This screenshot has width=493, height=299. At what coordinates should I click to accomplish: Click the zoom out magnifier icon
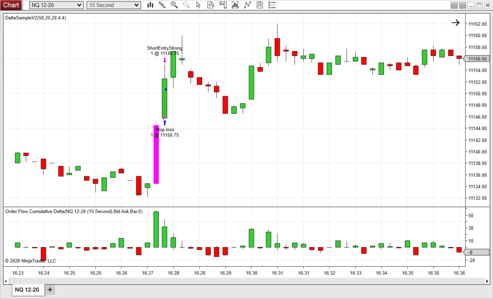[x=186, y=5]
